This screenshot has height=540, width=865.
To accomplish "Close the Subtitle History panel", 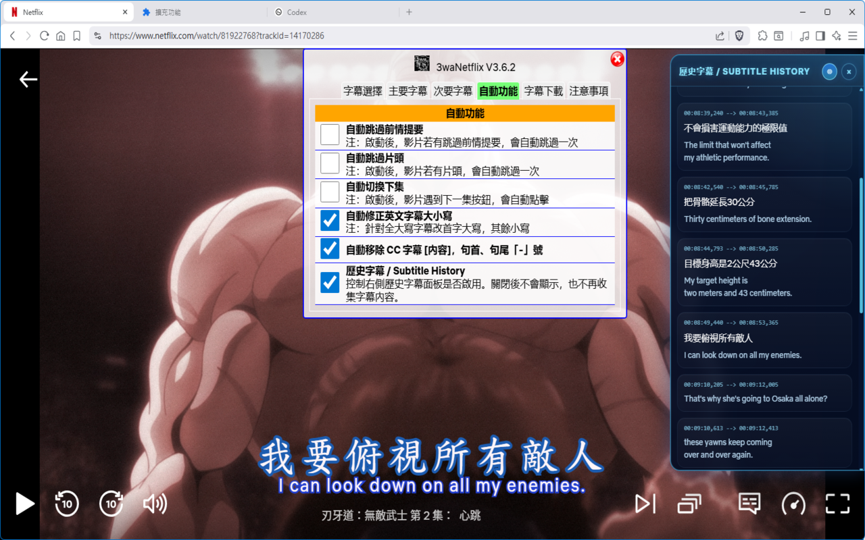I will coord(849,72).
